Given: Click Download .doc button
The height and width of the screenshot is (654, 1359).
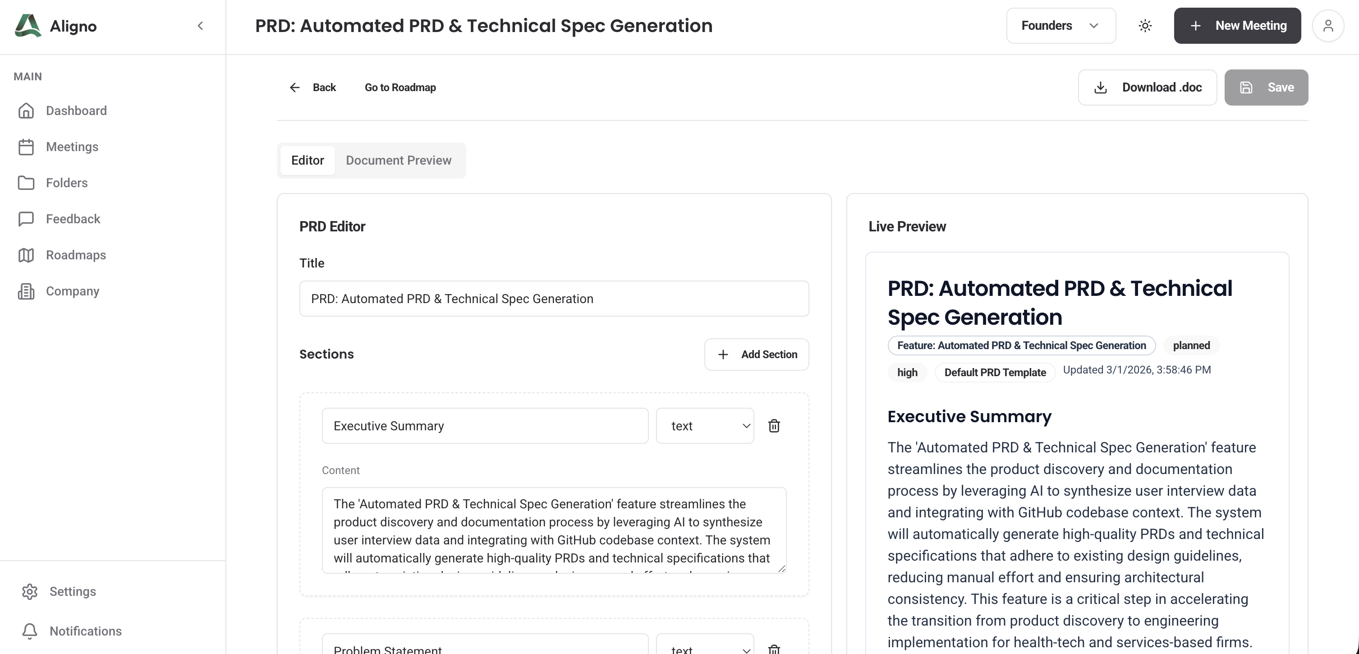Looking at the screenshot, I should pyautogui.click(x=1148, y=88).
